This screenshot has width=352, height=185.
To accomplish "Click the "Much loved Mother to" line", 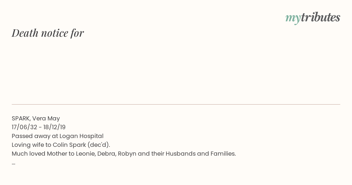I will (124, 154).
